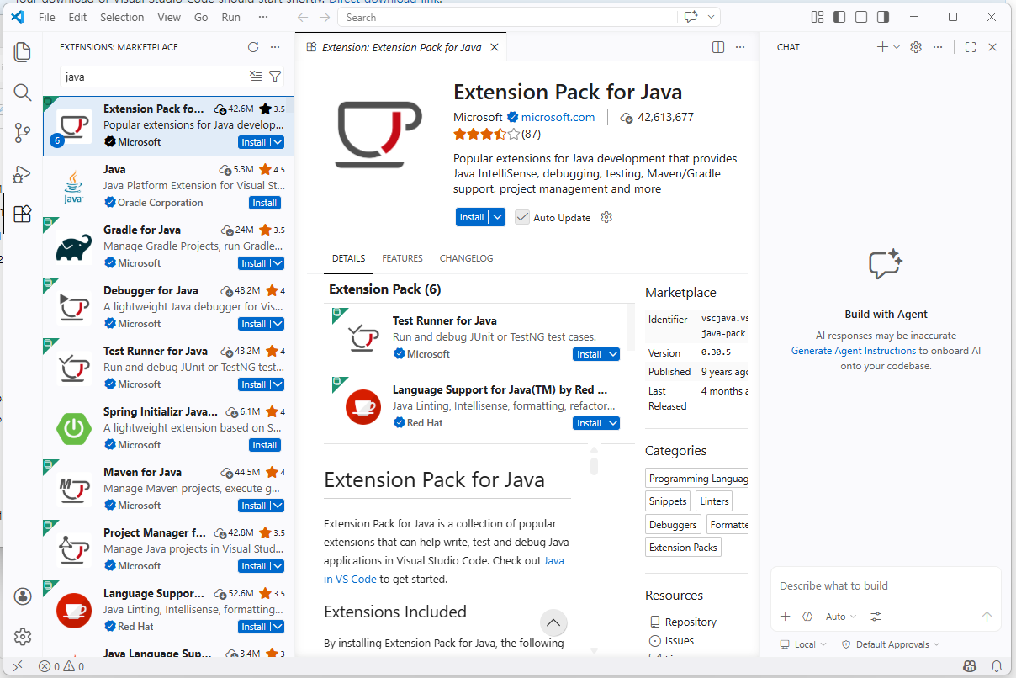
Task: Toggle primary side bar visibility
Action: point(839,17)
